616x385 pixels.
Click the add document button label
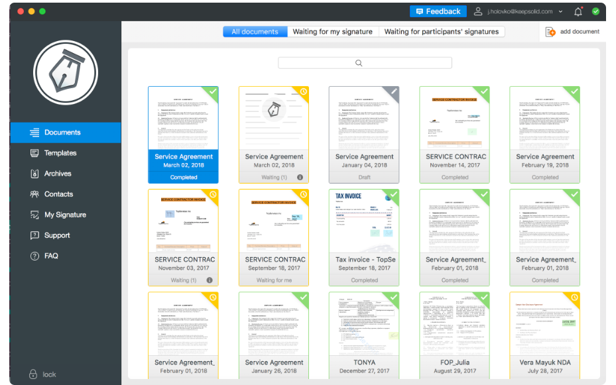(x=580, y=32)
